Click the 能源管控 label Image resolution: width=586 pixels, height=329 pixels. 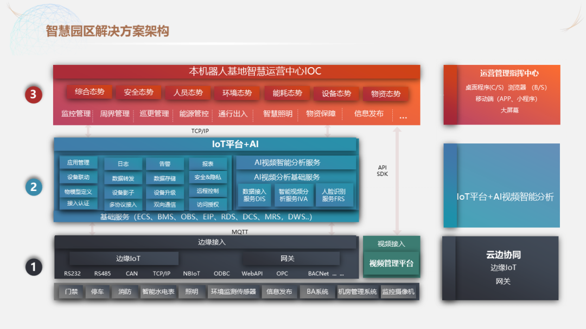tap(194, 114)
